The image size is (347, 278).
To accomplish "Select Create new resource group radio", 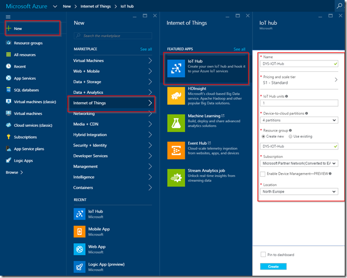I will pyautogui.click(x=264, y=137).
